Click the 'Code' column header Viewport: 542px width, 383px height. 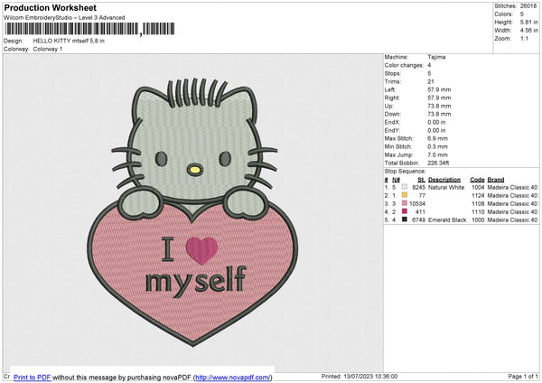pyautogui.click(x=477, y=180)
